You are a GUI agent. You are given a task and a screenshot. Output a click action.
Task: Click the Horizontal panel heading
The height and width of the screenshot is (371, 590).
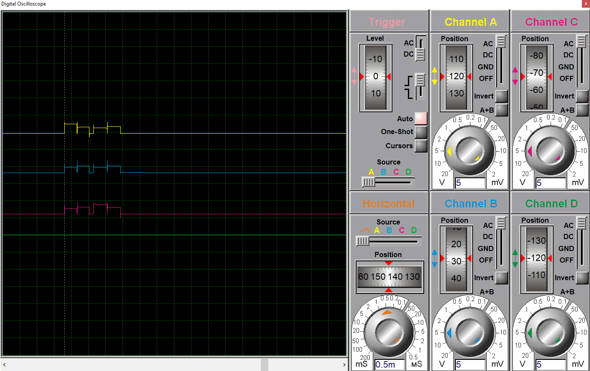[388, 203]
